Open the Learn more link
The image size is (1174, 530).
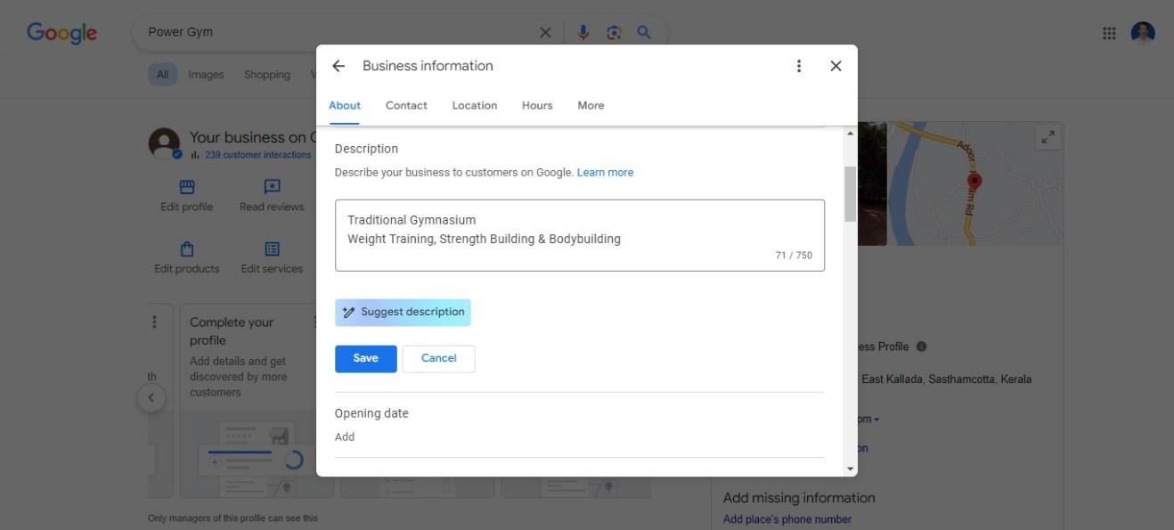[x=605, y=173]
